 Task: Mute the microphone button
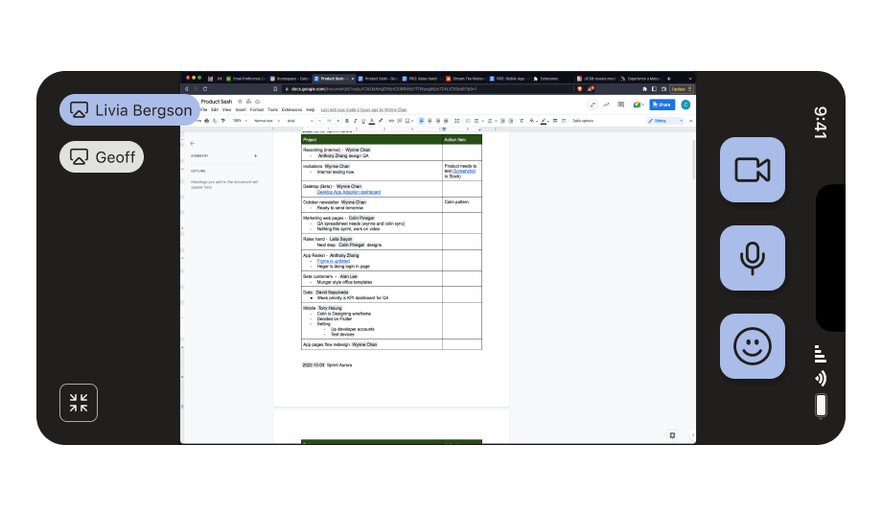point(752,258)
